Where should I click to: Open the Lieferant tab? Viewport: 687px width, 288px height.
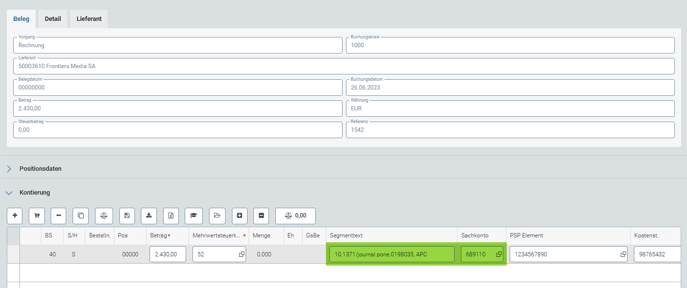pos(89,19)
